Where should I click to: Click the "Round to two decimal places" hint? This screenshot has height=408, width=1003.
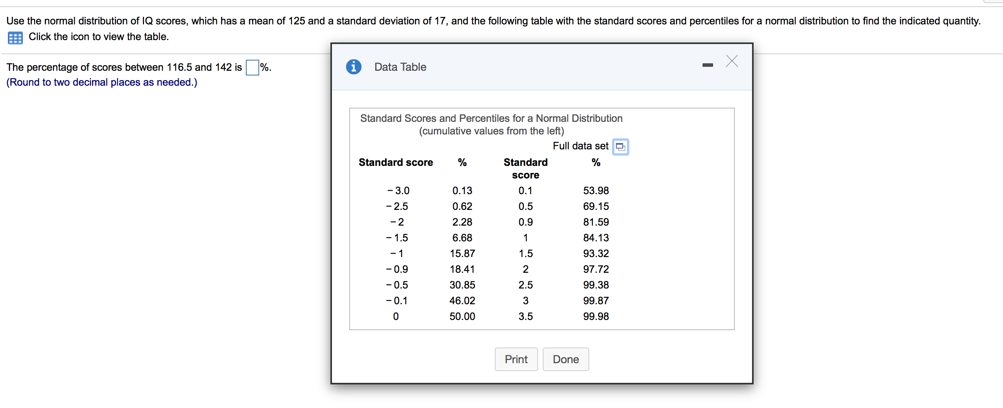(x=102, y=83)
